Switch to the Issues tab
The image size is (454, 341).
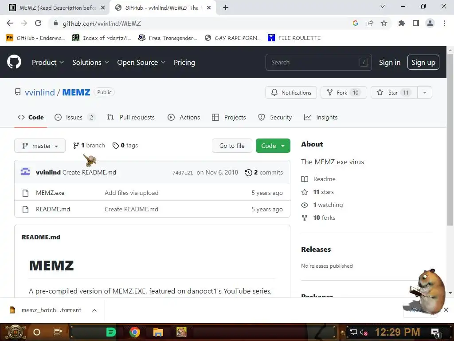point(74,117)
